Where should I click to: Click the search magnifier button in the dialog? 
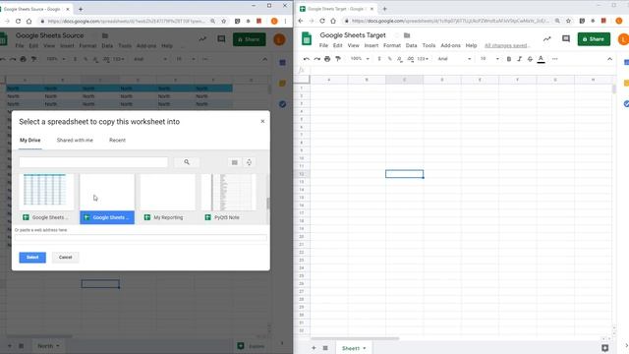187,162
